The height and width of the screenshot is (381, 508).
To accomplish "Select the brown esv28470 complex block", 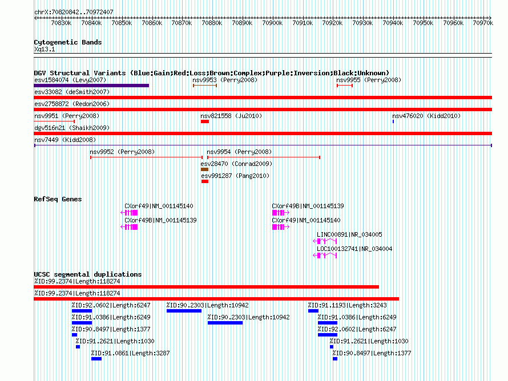I will [x=204, y=169].
